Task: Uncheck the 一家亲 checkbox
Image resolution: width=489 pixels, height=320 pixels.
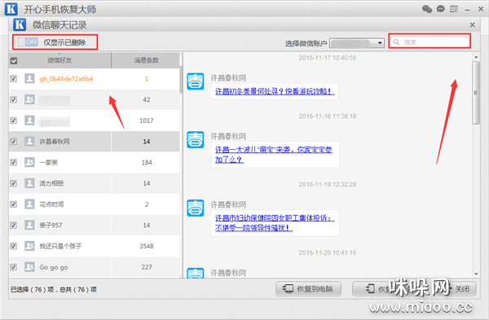Action: (13, 162)
